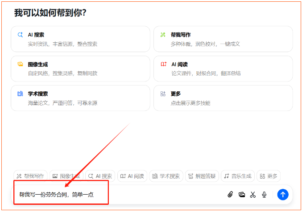
Task: Click the scissors screenshot icon
Action: tap(252, 195)
